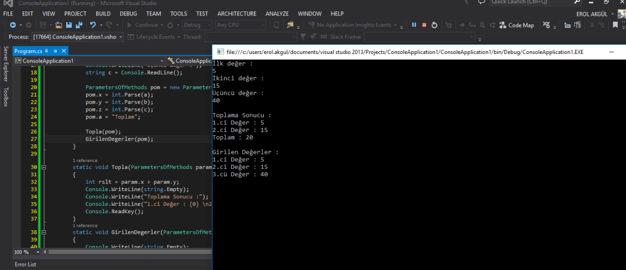Click the Restart debugging icon

click(x=434, y=25)
